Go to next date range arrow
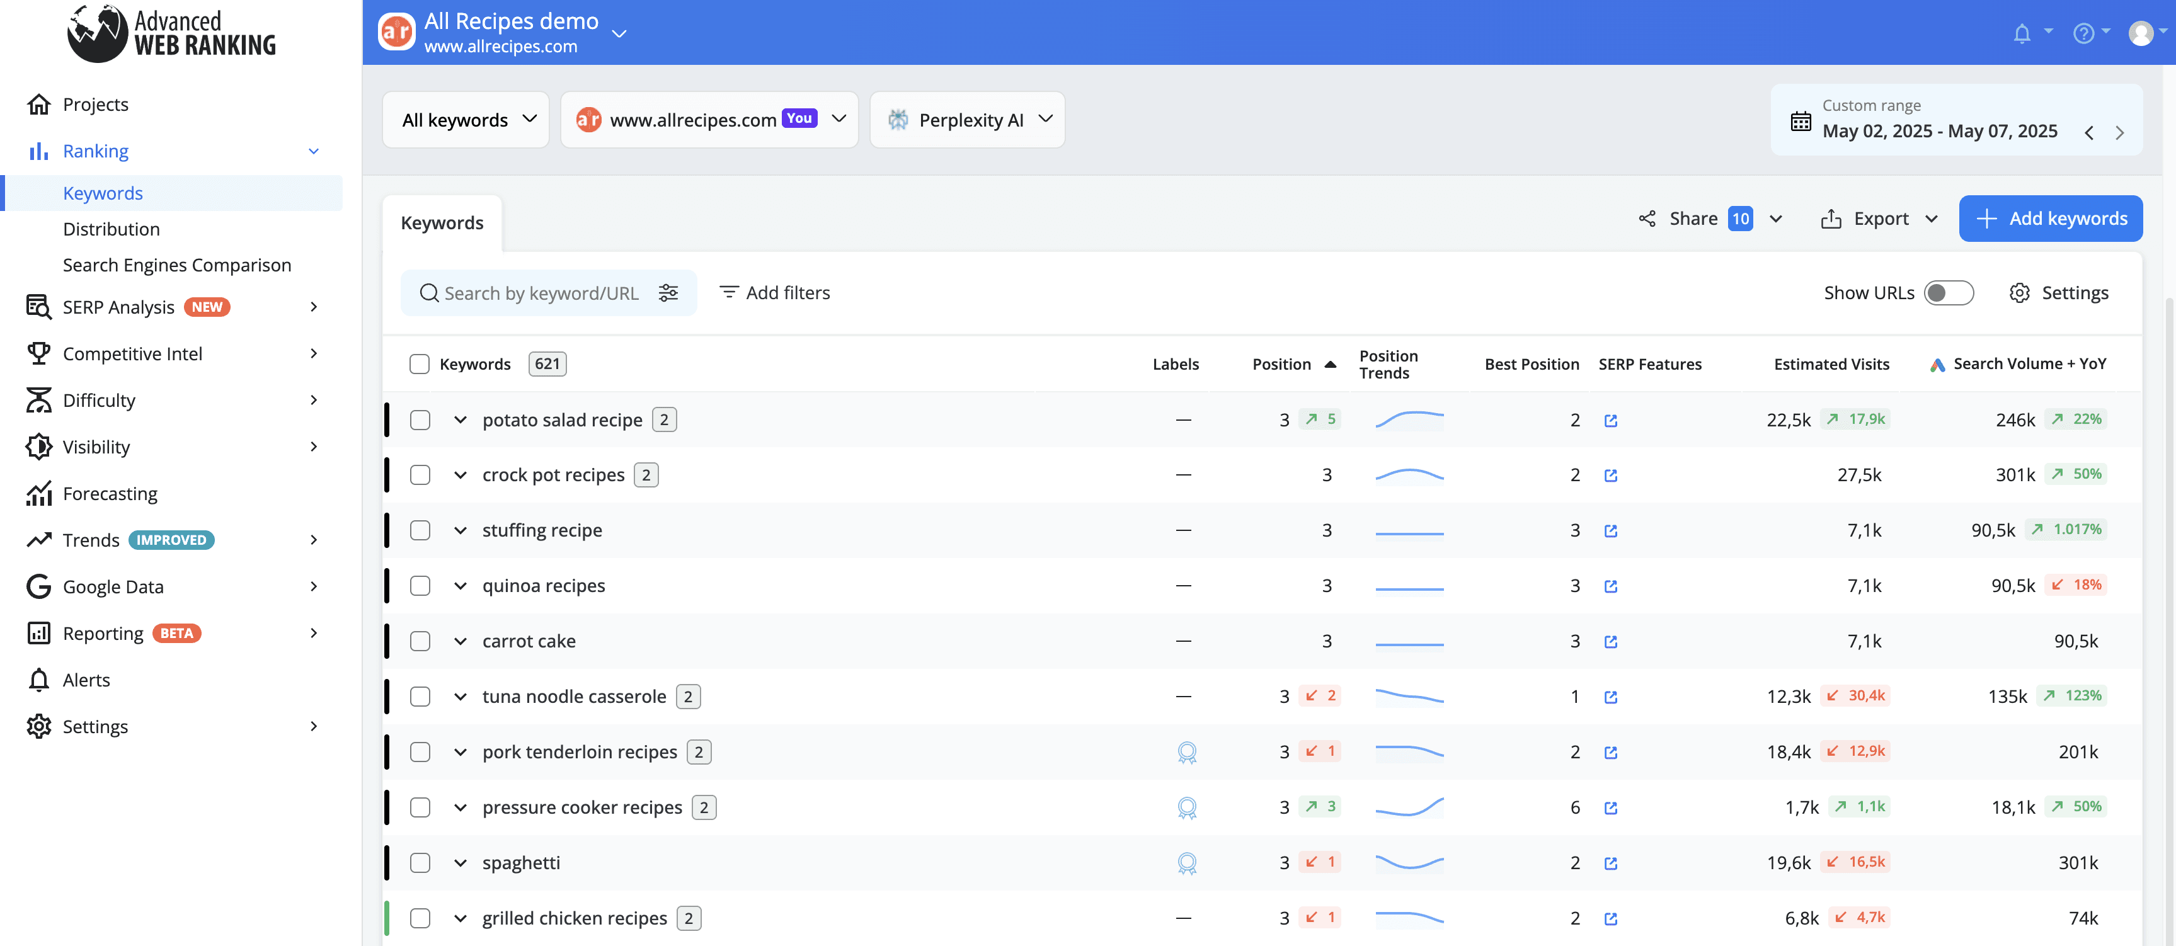 [2119, 133]
